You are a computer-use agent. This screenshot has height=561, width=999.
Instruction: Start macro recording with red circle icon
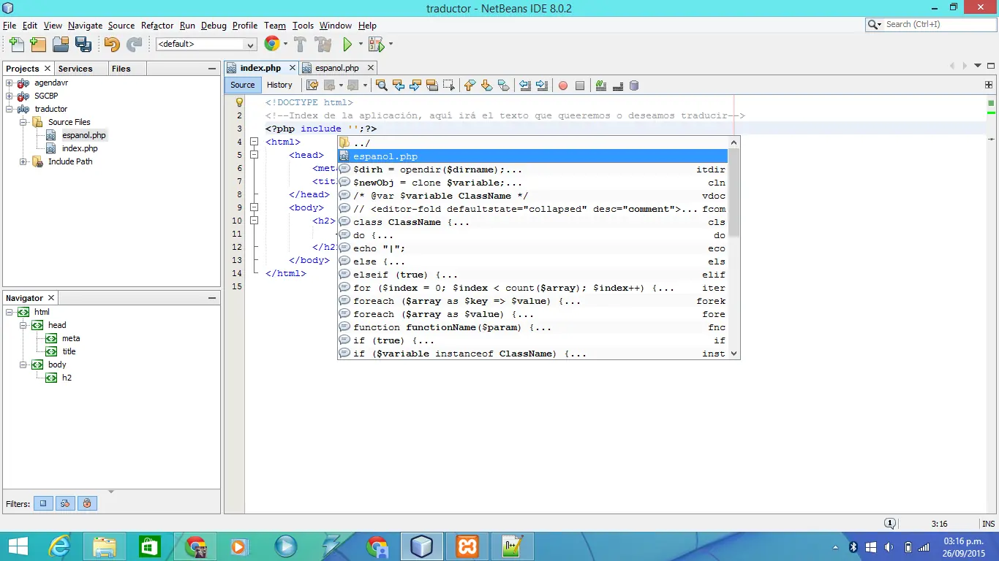point(562,85)
